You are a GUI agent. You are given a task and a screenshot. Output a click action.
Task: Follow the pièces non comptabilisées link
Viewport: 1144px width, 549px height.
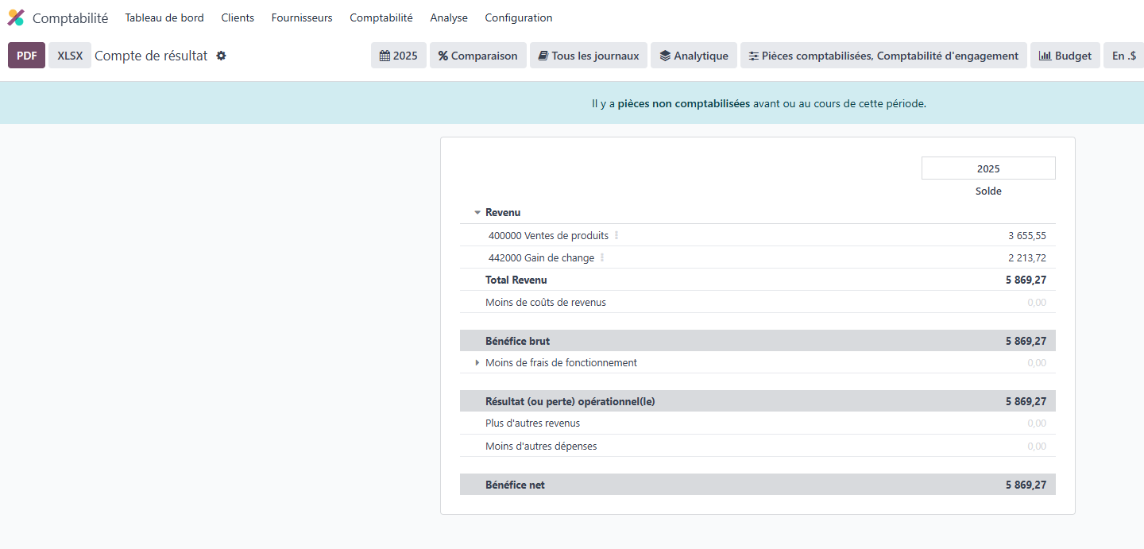[x=683, y=103]
